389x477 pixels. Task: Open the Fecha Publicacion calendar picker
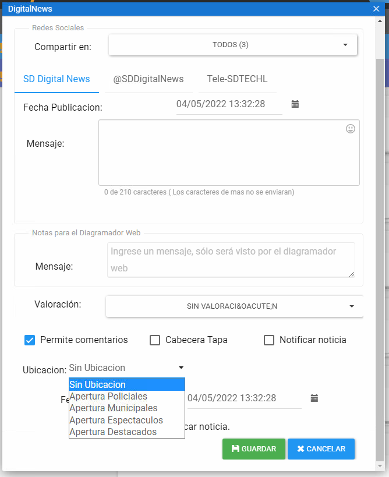pyautogui.click(x=295, y=104)
